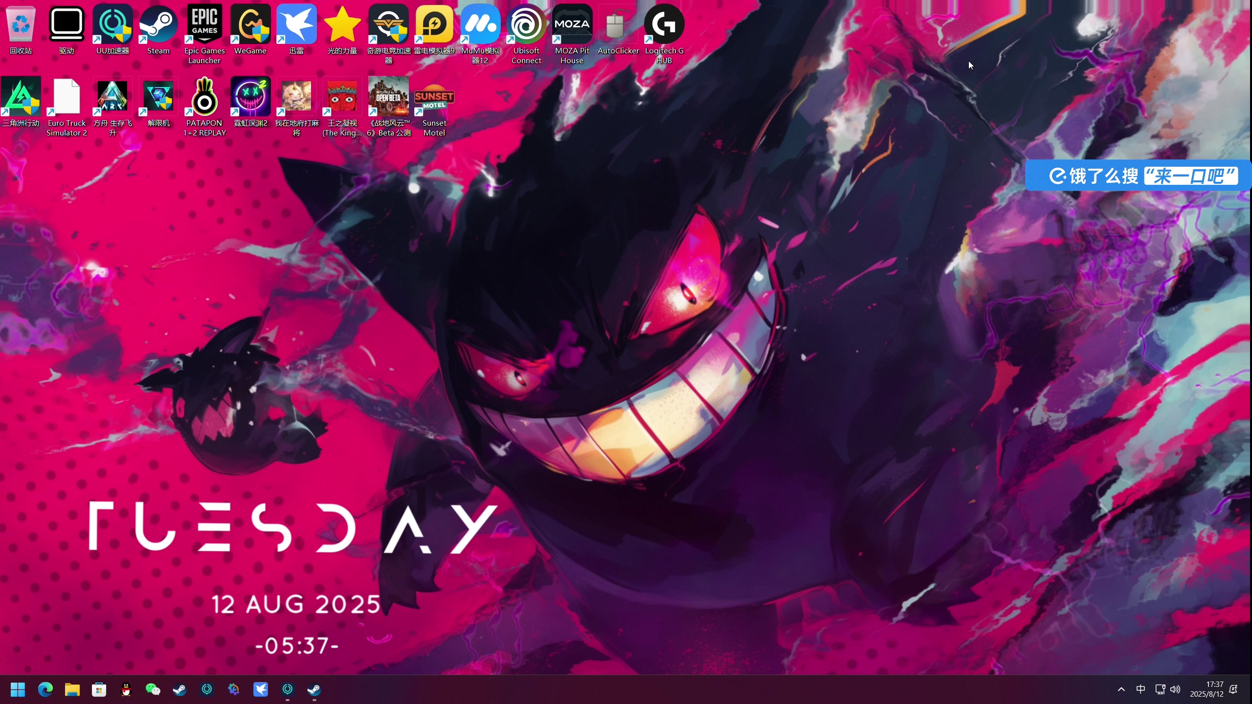Open QQ penguin icon in the taskbar
This screenshot has width=1252, height=704.
pyautogui.click(x=126, y=690)
